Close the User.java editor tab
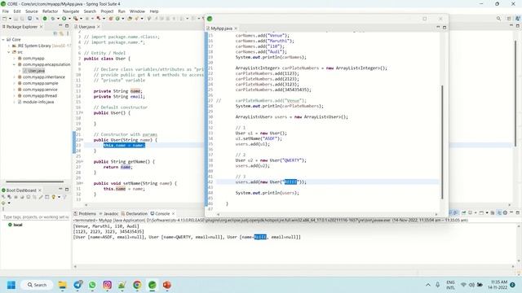This screenshot has height=293, width=522. [99, 27]
